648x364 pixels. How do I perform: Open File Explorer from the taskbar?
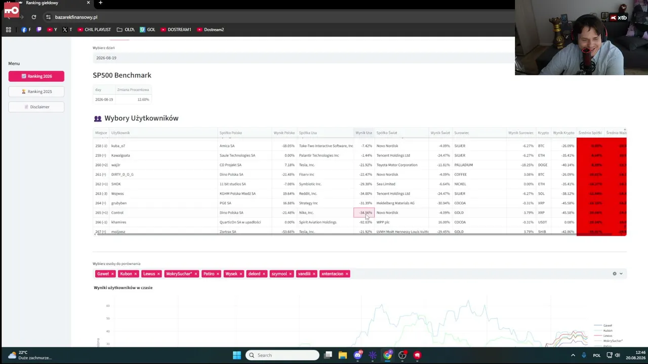pos(343,355)
